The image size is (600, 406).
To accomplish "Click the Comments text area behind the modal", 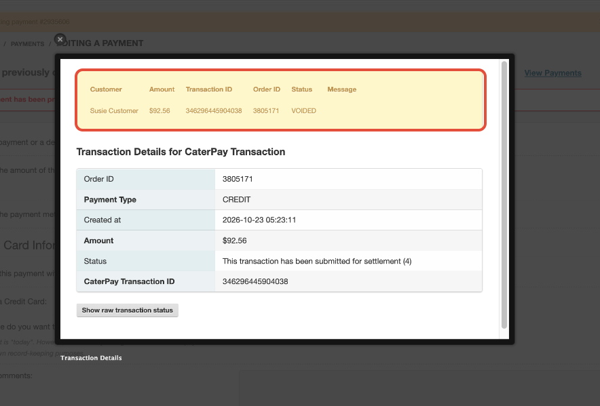I will click(419, 388).
